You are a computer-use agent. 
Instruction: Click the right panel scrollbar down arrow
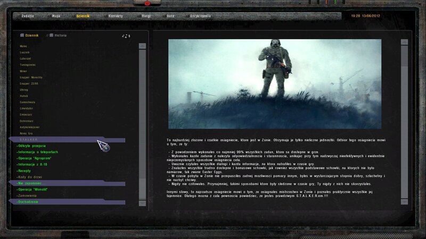404,202
